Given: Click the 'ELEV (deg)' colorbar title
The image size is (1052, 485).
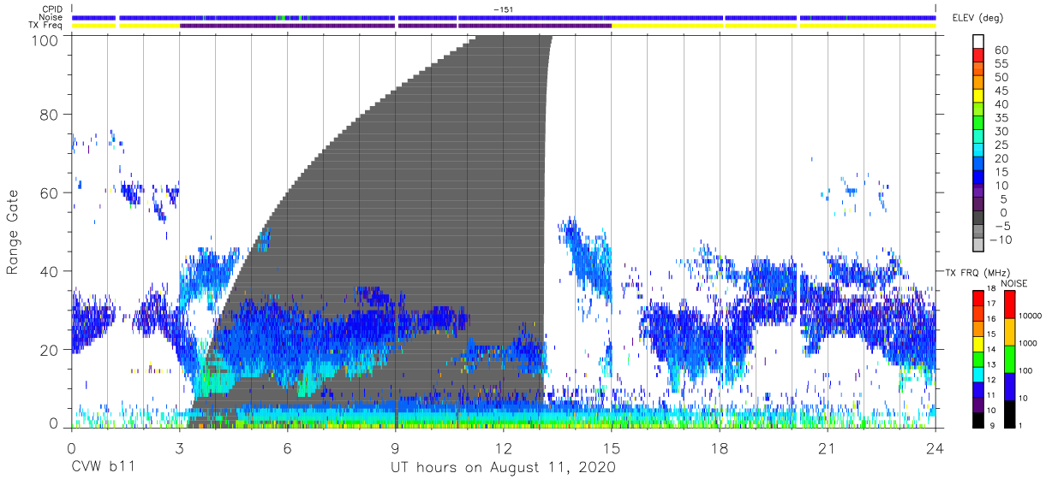Looking at the screenshot, I should click(978, 20).
